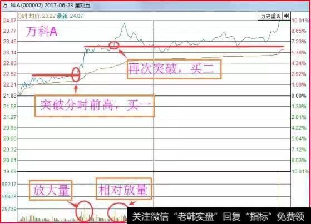The image size is (311, 224).
Task: Click price level 20.01 on left axis
Action: (x=9, y=161)
